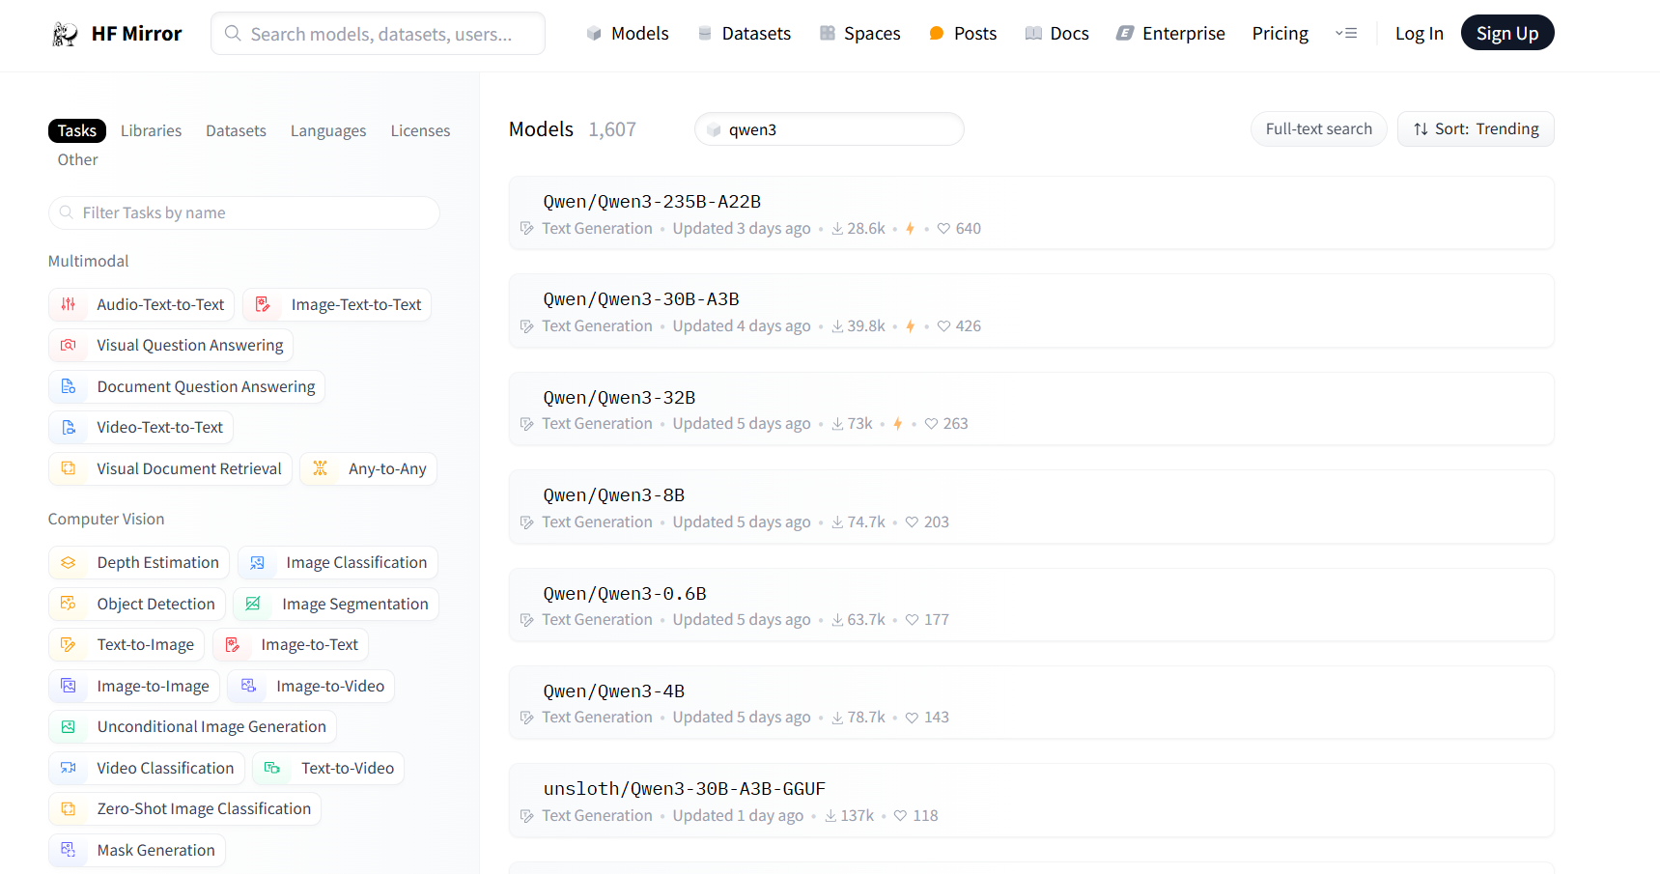Click the Video Classification icon
The image size is (1660, 874).
(x=69, y=768)
